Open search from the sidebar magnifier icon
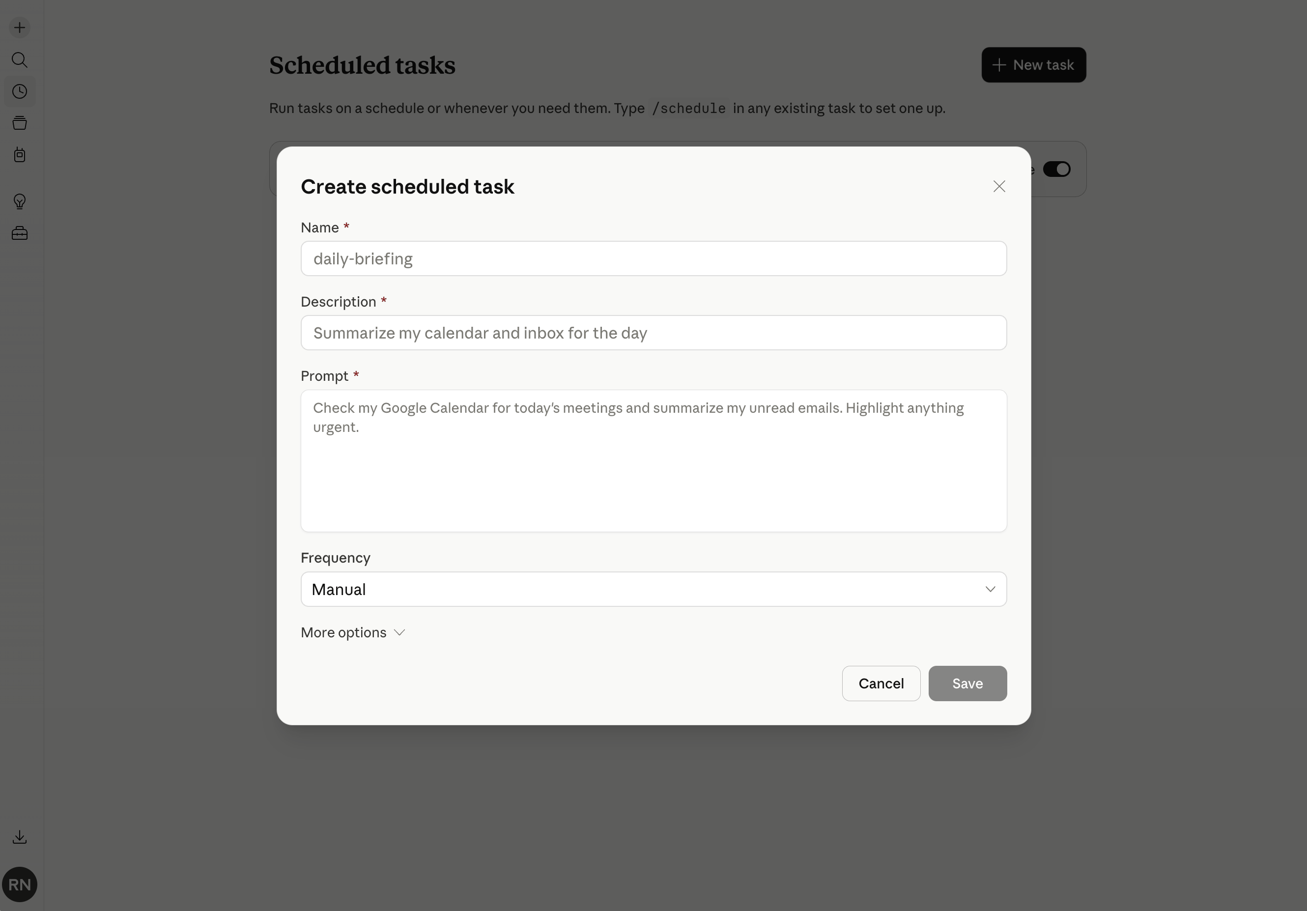 click(20, 60)
